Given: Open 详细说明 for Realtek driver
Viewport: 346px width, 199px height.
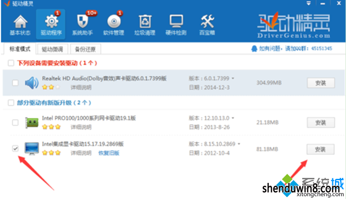Looking at the screenshot, I should pos(81,88).
